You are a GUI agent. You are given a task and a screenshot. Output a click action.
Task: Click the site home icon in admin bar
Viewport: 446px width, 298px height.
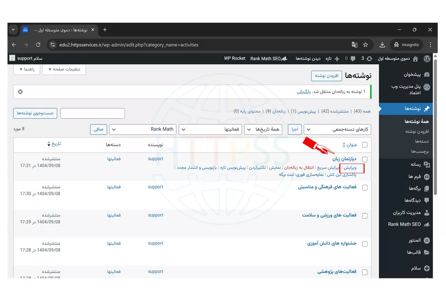point(415,58)
